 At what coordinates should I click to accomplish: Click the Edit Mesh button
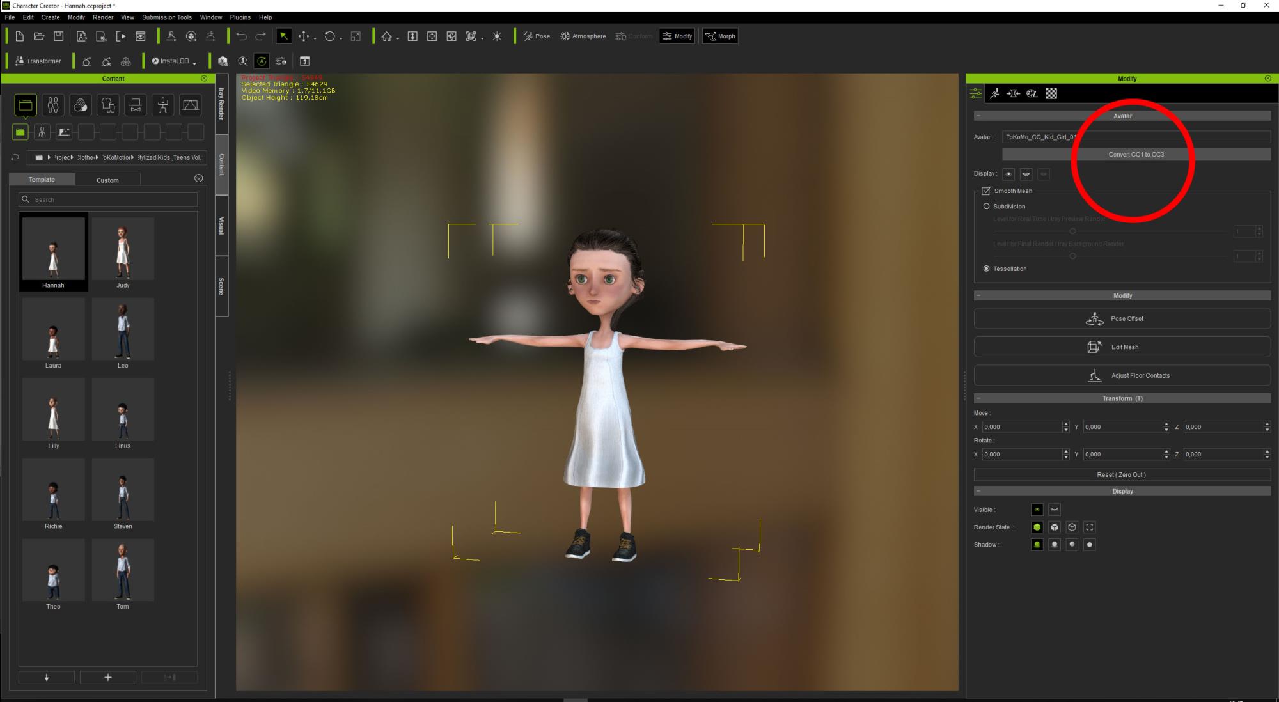pyautogui.click(x=1122, y=347)
